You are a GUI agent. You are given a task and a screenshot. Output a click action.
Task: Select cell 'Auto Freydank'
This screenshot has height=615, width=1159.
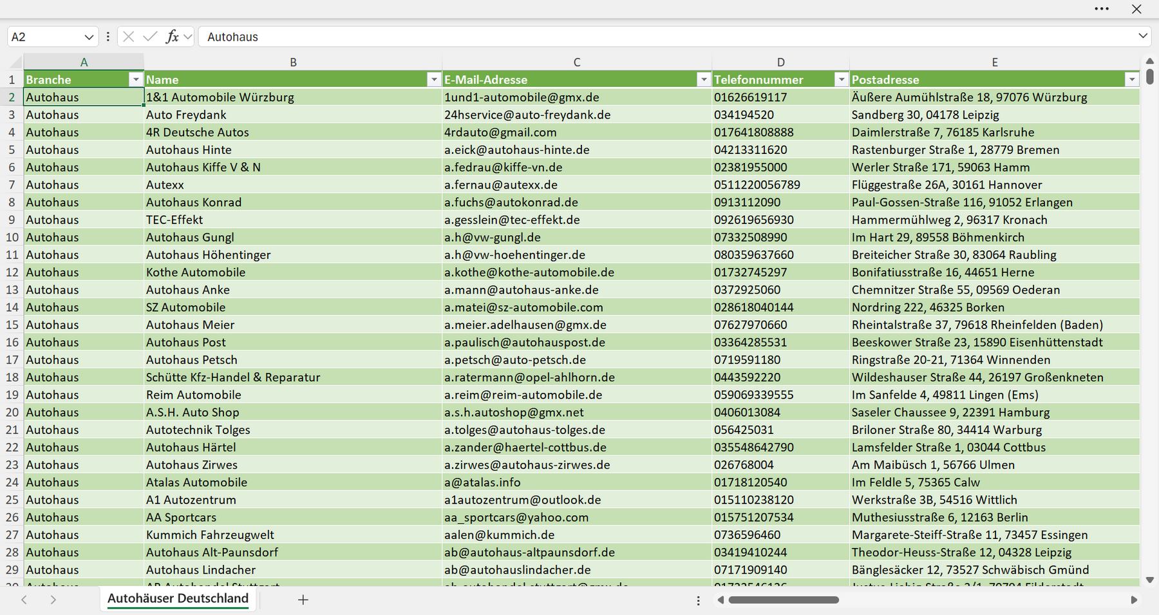tap(293, 115)
